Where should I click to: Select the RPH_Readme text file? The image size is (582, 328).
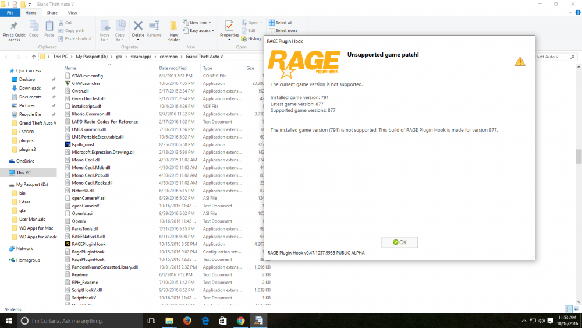[x=84, y=283]
